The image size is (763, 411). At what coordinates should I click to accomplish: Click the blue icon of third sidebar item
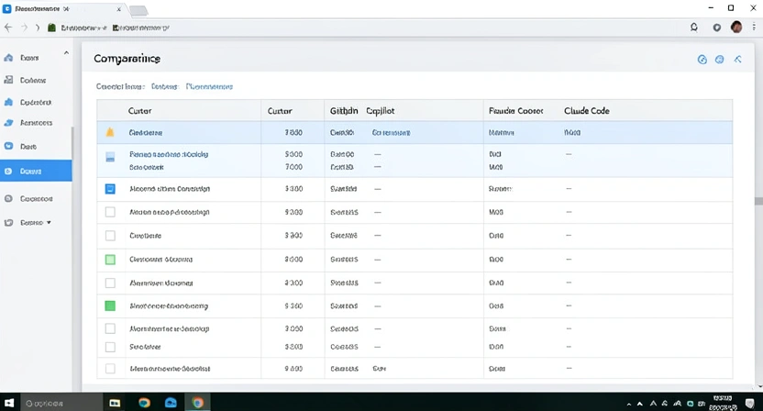click(x=8, y=102)
